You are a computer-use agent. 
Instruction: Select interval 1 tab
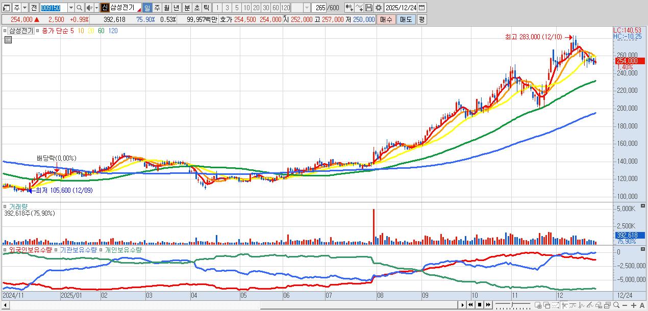217,8
